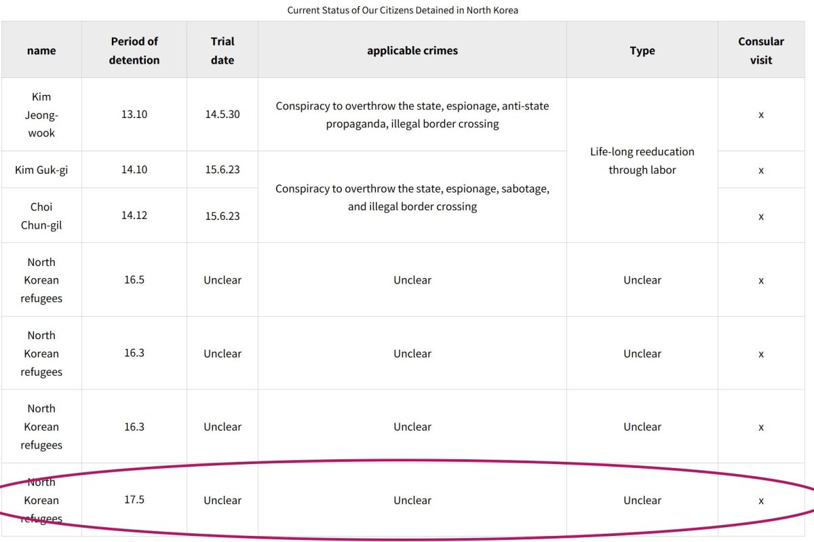
Task: Select the anti-state propaganda crimes cell
Action: click(x=412, y=115)
